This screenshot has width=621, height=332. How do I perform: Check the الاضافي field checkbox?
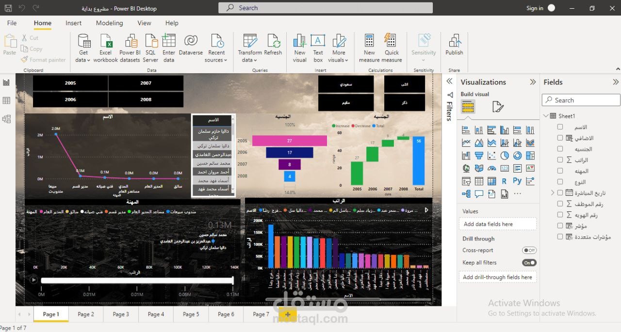click(560, 138)
